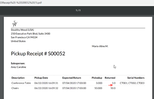Select the Pickup Receipt # S00052 heading
154x99 pixels.
38,54
